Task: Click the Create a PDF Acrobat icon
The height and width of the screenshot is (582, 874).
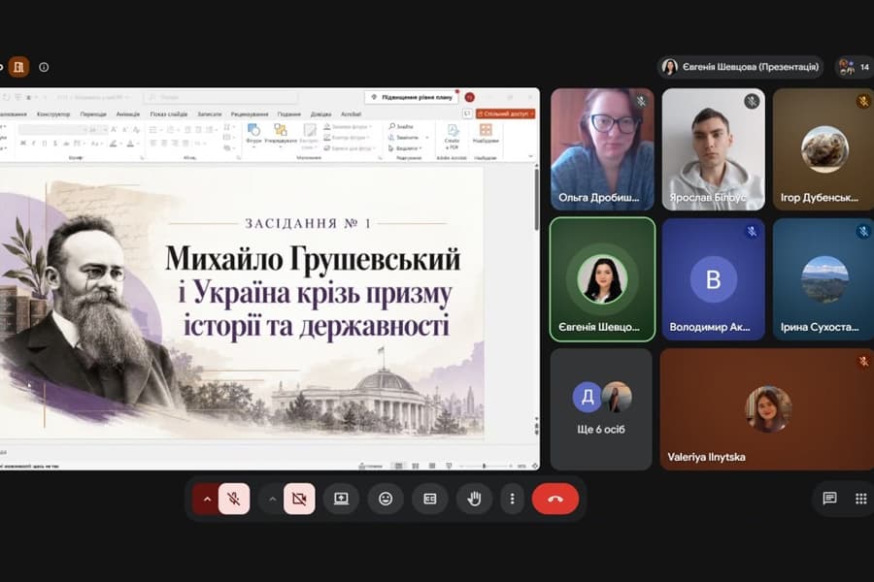Action: 452,137
